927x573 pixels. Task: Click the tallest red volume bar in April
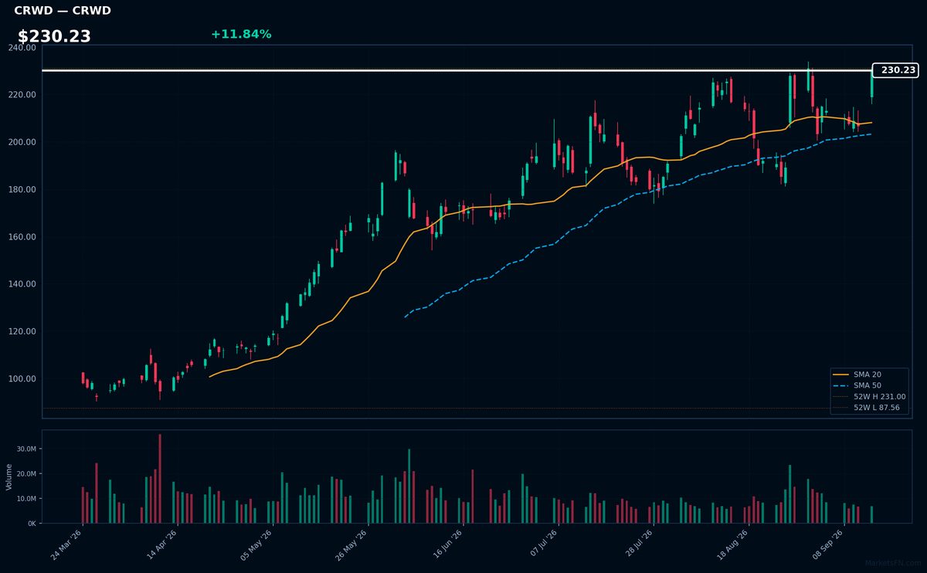tap(160, 479)
